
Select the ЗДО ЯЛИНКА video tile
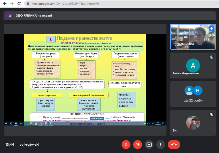(193, 37)
